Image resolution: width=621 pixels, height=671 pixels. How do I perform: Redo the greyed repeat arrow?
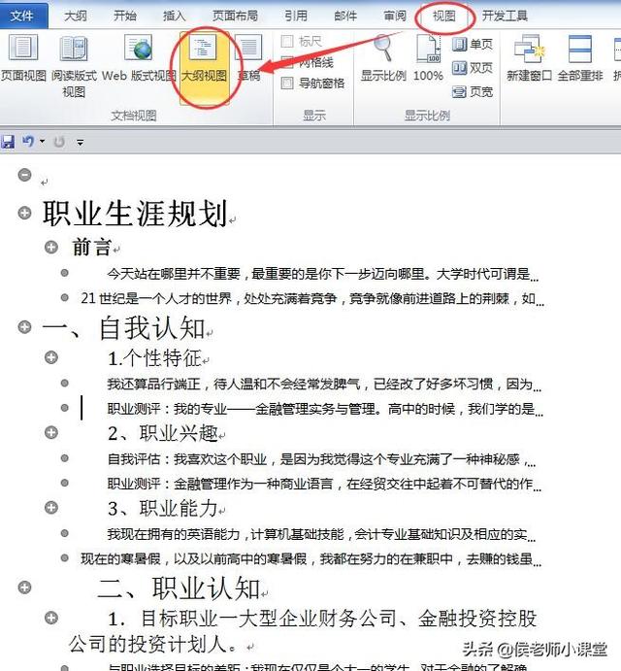coord(59,142)
